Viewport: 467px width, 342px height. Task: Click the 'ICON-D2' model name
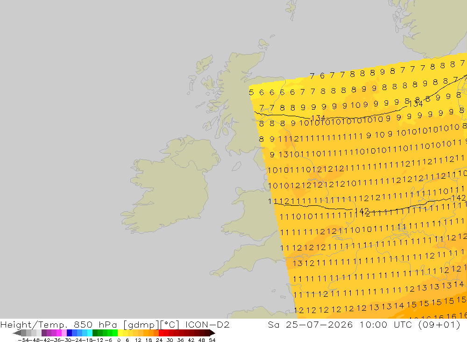(208, 324)
